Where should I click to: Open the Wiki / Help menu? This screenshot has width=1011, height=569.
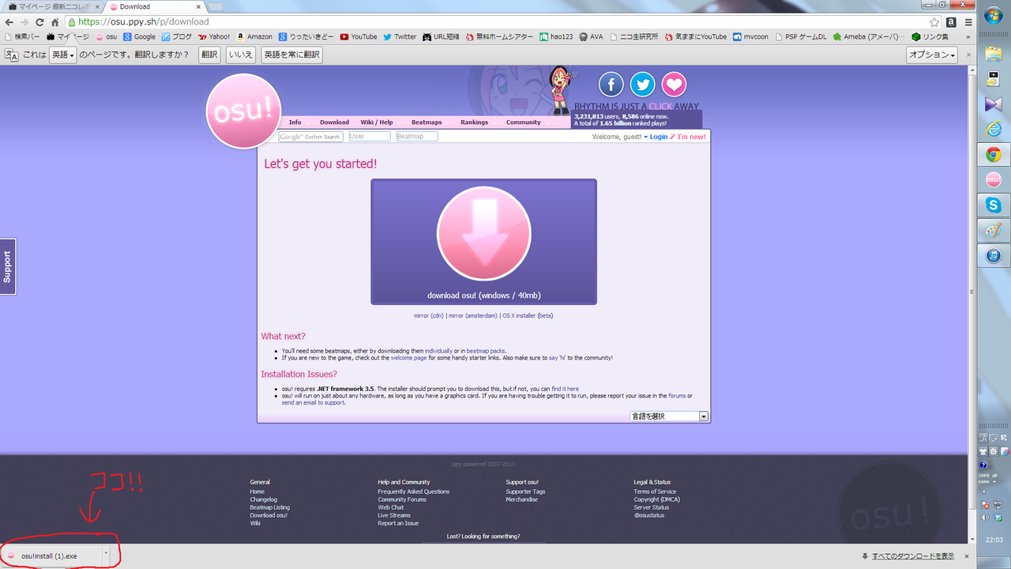click(x=377, y=122)
